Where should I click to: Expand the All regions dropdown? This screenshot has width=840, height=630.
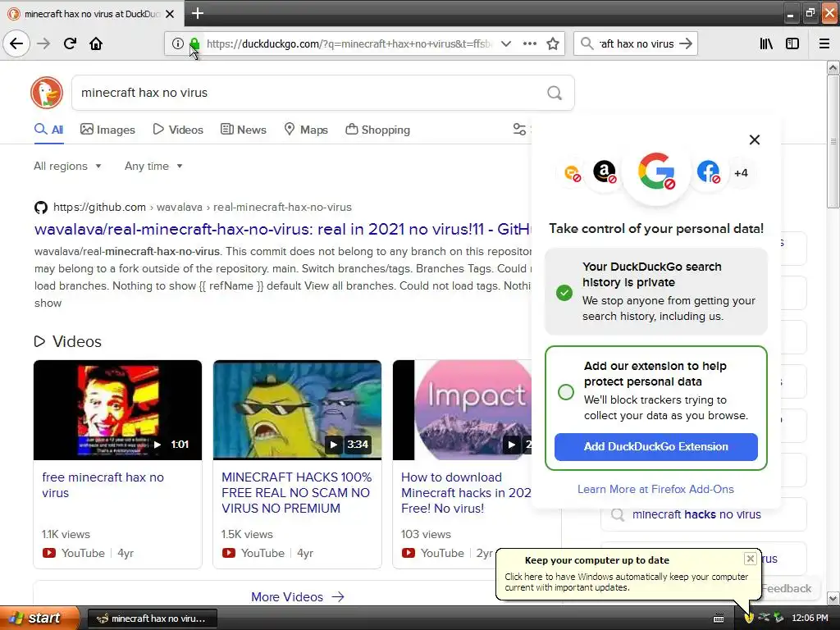67,166
